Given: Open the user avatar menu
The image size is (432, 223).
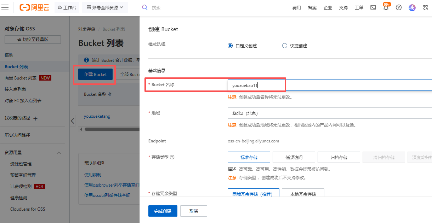Looking at the screenshot, I should (x=412, y=7).
